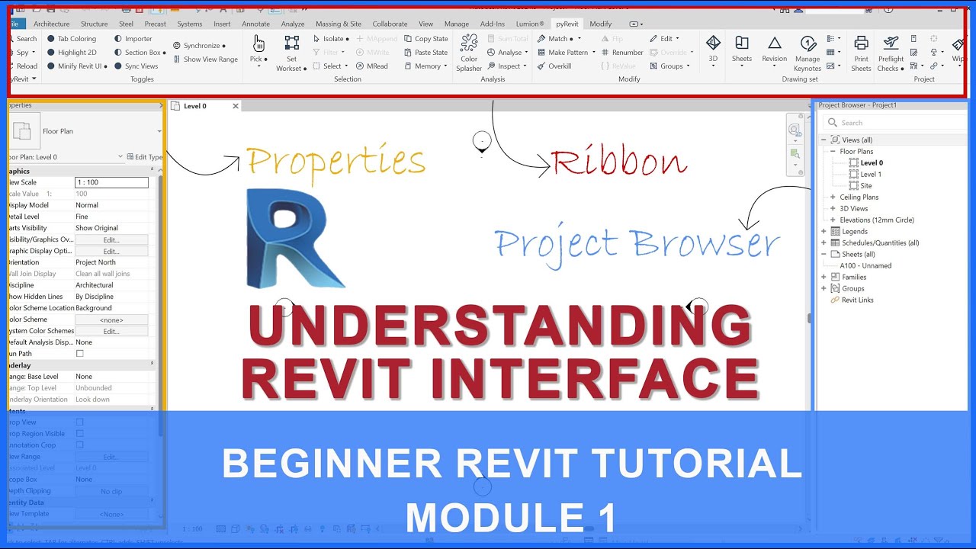The height and width of the screenshot is (549, 976).
Task: Click the Revit Links chain icon
Action: [x=835, y=300]
